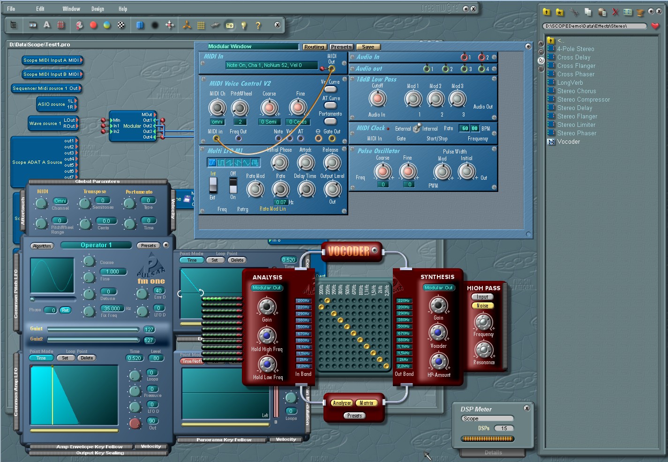The image size is (668, 462).
Task: Click the scissors cut icon in browser
Action: 574,12
